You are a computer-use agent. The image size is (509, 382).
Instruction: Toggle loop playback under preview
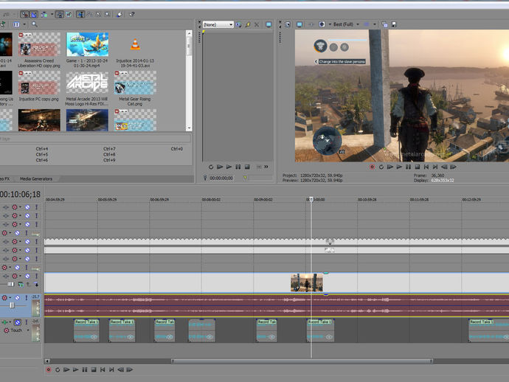[381, 167]
